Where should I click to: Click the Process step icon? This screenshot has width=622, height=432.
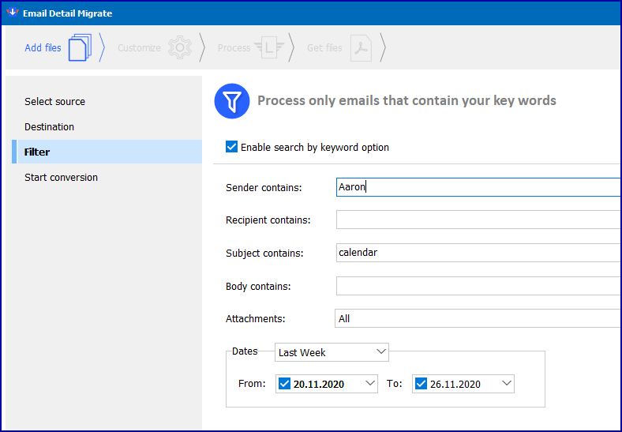click(x=269, y=48)
